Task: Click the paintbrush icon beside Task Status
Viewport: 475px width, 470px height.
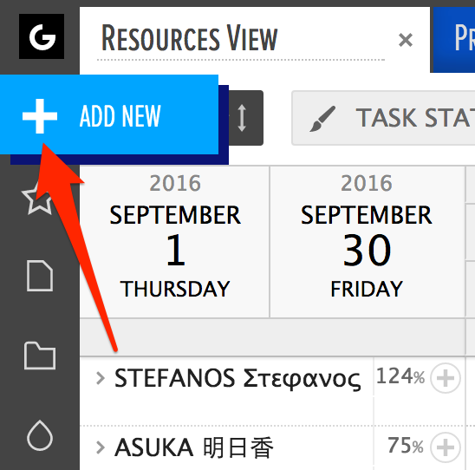Action: point(322,119)
